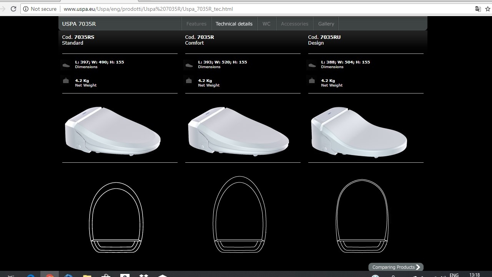Click the Not secure label
This screenshot has height=277, width=492.
click(43, 9)
